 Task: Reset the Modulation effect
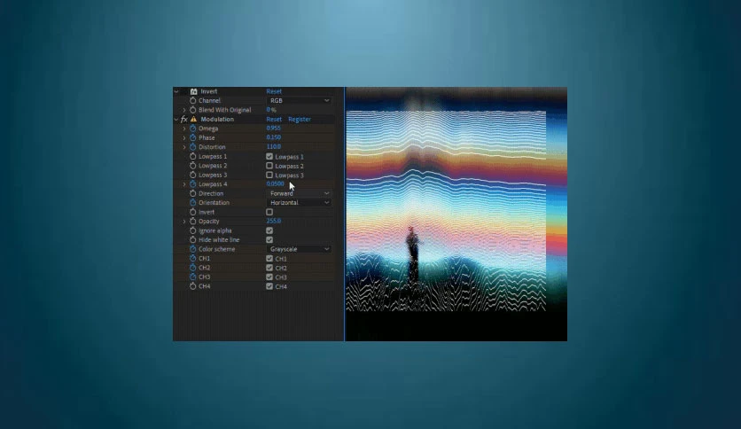(x=274, y=119)
